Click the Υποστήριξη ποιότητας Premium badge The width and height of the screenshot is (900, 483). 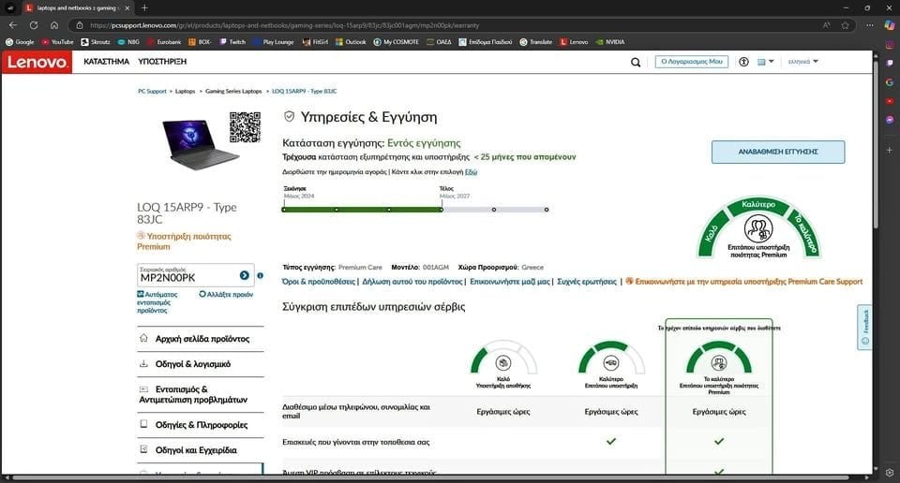point(185,241)
